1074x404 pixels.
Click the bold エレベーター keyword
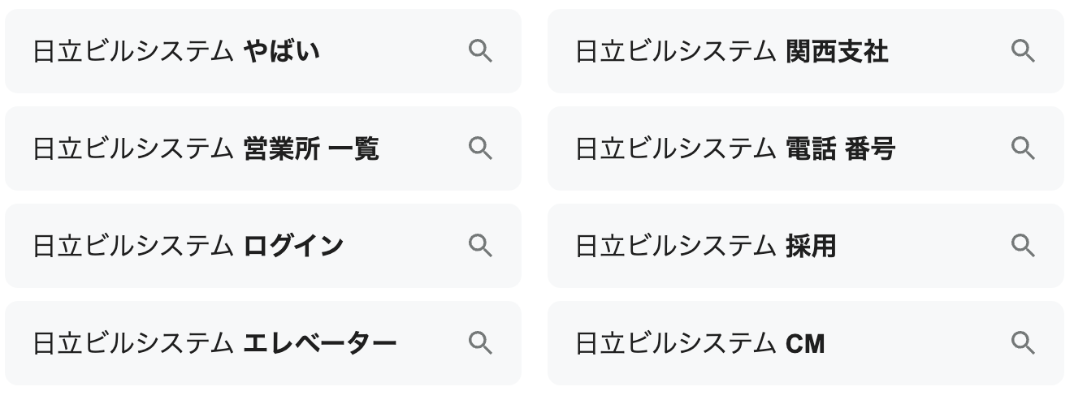pos(320,344)
